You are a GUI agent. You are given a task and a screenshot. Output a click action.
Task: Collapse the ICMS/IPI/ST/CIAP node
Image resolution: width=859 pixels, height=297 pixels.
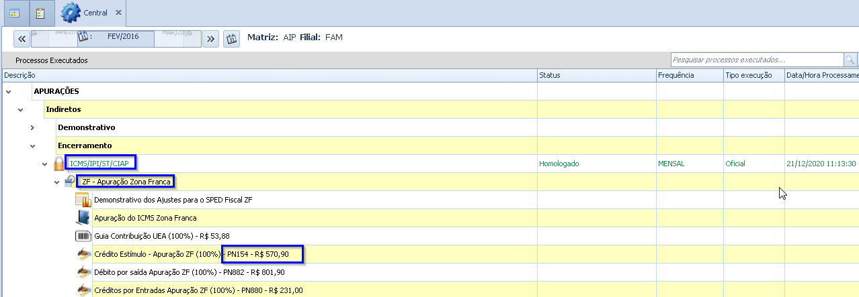pyautogui.click(x=44, y=164)
